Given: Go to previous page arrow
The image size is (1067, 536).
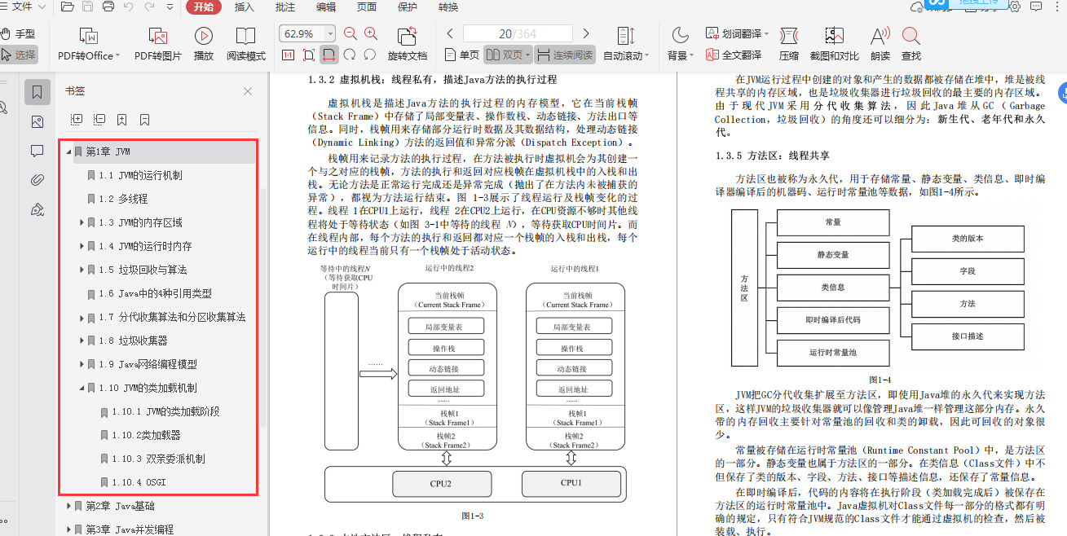Looking at the screenshot, I should click(450, 33).
